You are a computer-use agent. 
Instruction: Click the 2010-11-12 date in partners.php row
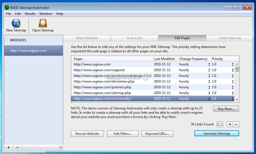pos(162,87)
